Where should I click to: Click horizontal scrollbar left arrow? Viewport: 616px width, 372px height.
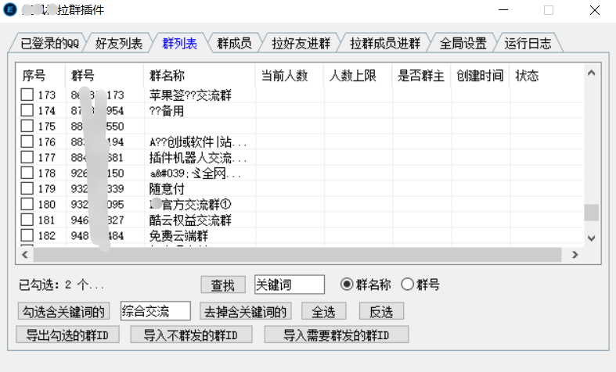click(x=25, y=255)
